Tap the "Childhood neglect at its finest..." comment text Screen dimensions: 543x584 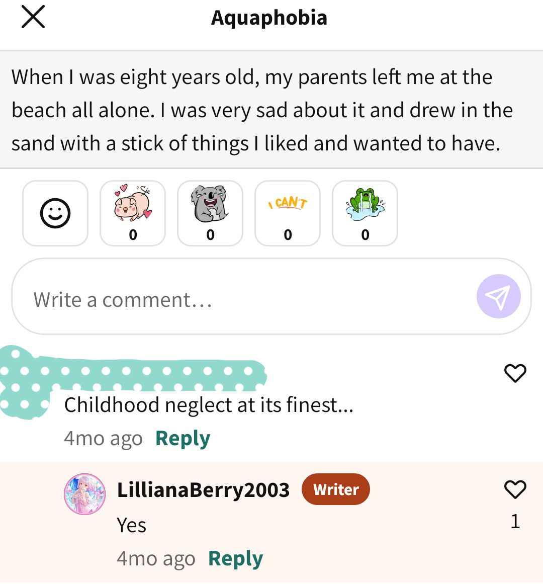tap(209, 405)
